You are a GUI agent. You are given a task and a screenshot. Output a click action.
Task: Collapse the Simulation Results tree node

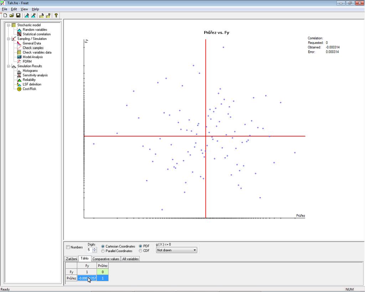pos(9,66)
